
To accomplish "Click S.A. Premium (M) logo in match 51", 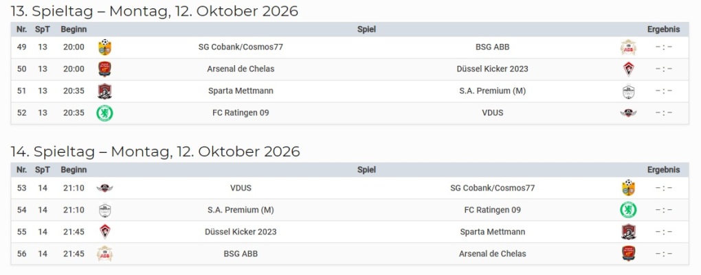I will [x=628, y=91].
